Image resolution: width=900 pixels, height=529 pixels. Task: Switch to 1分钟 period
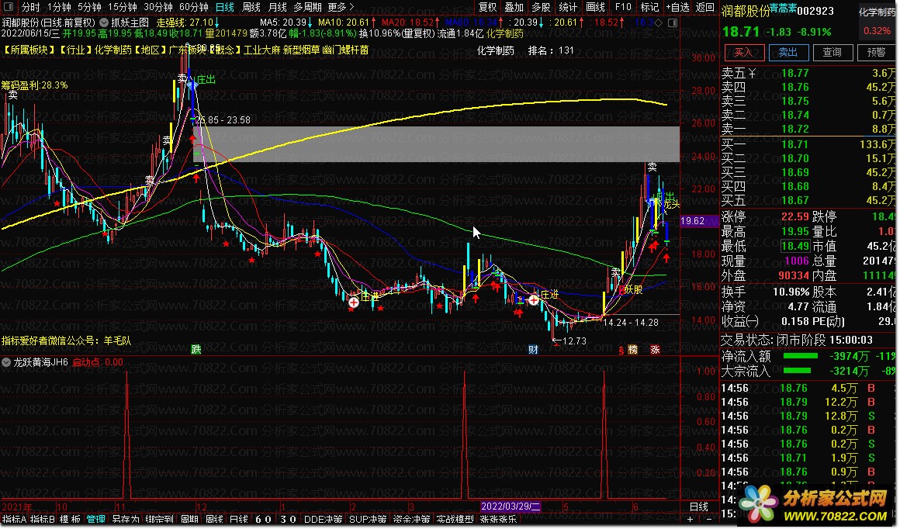point(59,7)
